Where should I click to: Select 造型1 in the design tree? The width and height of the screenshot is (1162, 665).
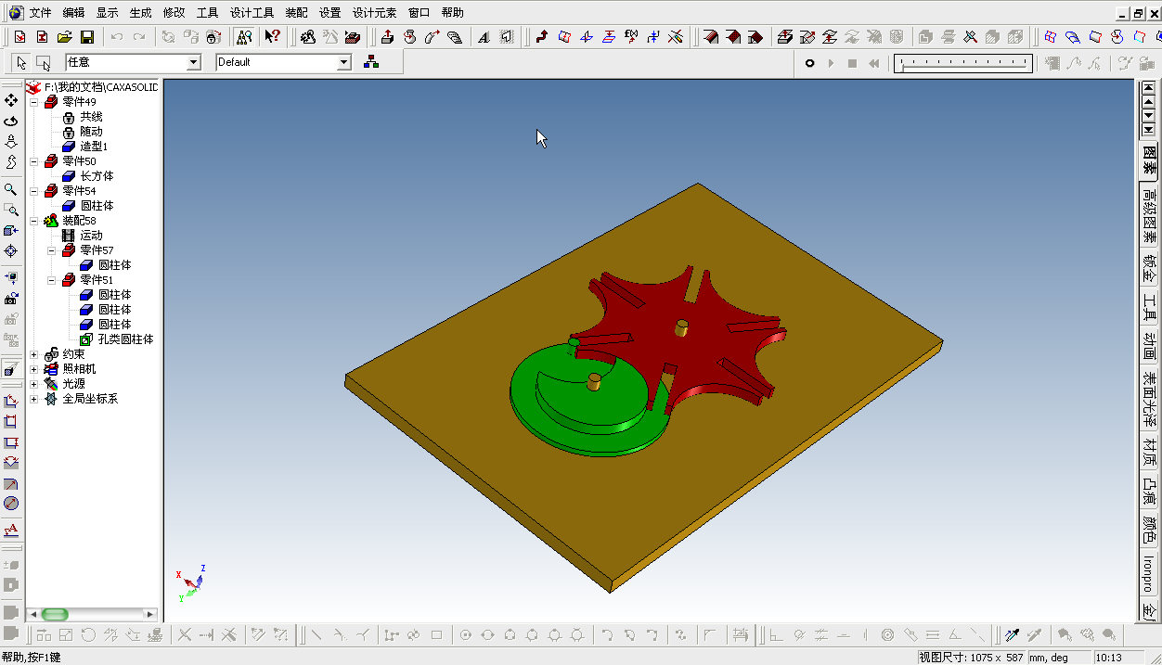click(94, 147)
